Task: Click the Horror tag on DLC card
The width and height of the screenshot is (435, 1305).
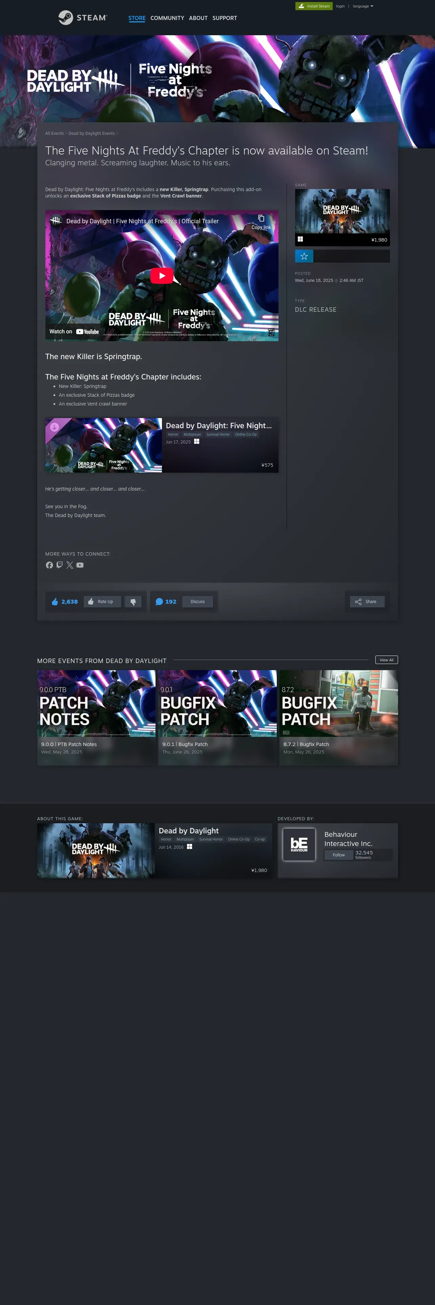Action: tap(173, 435)
